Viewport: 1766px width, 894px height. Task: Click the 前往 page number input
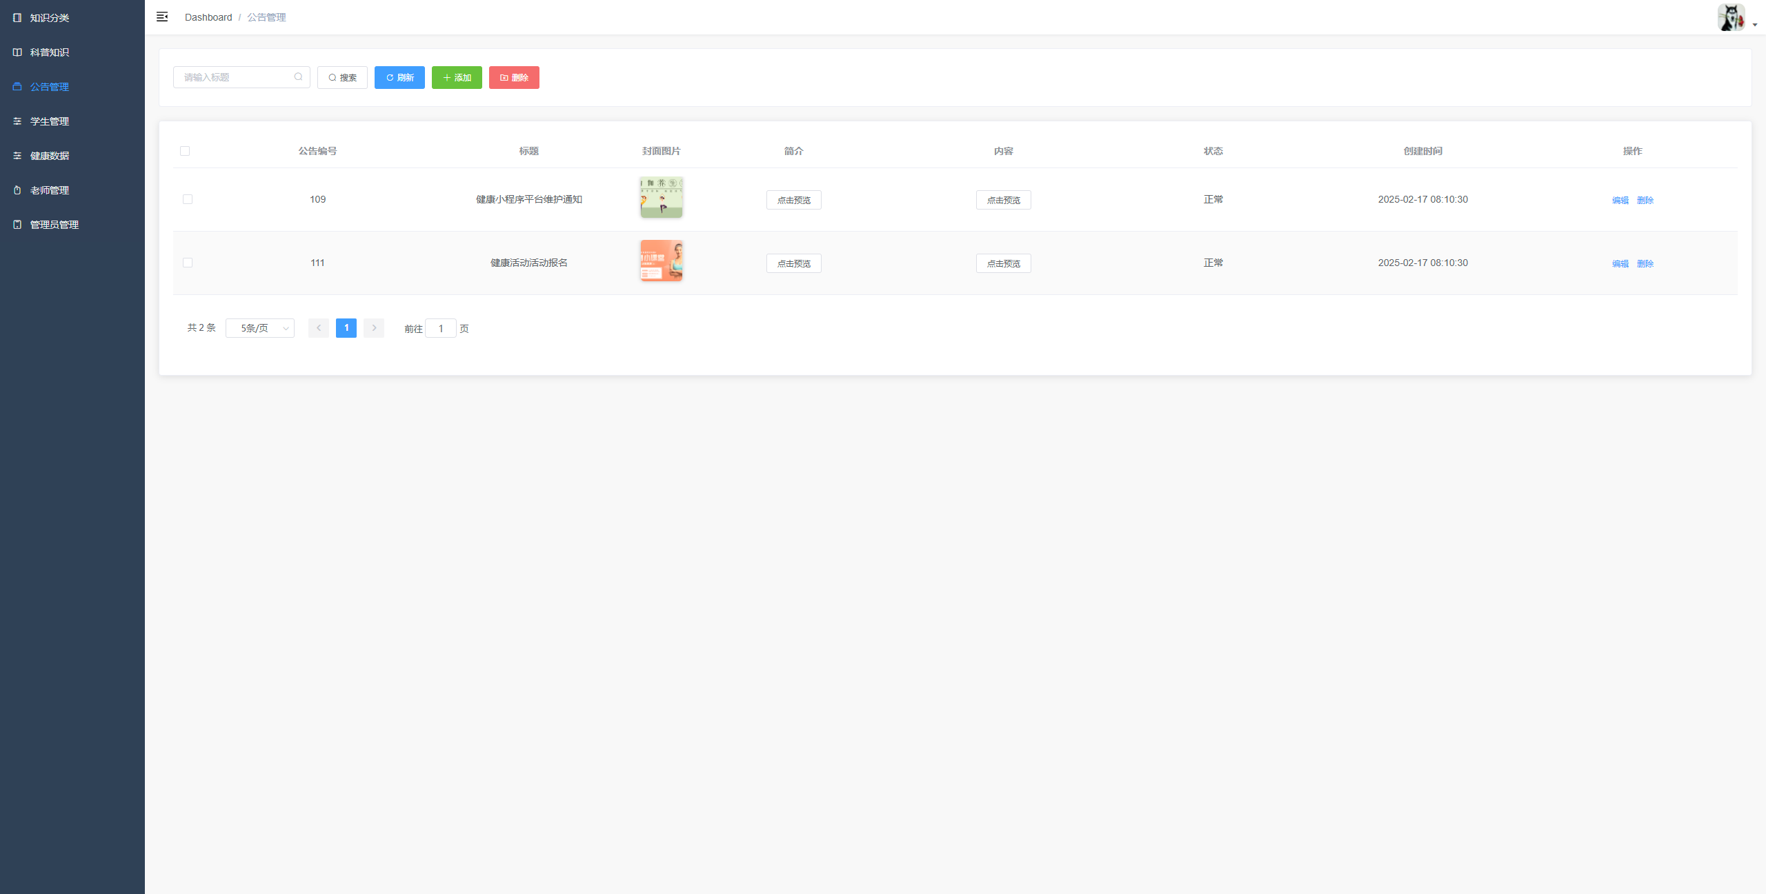(x=441, y=328)
